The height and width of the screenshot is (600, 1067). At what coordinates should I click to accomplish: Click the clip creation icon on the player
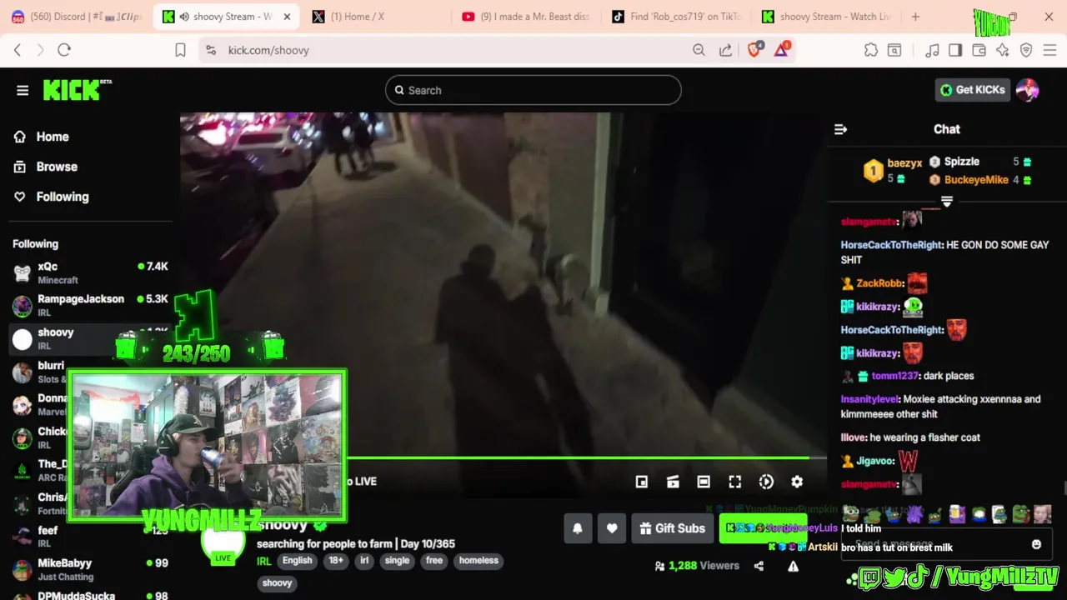673,482
